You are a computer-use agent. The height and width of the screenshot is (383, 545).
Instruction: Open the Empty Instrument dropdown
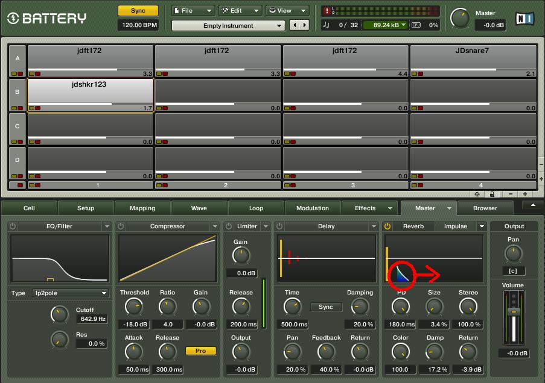(x=228, y=25)
